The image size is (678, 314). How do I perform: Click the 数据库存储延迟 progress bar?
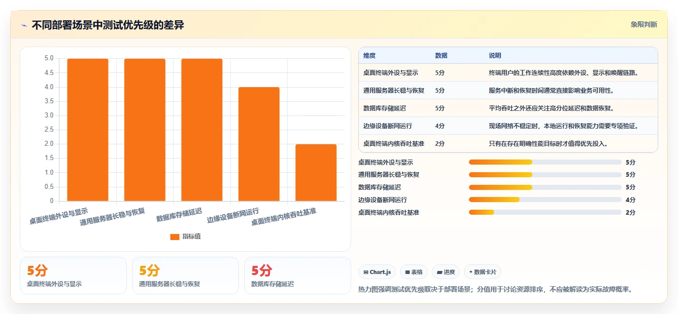[x=545, y=187]
